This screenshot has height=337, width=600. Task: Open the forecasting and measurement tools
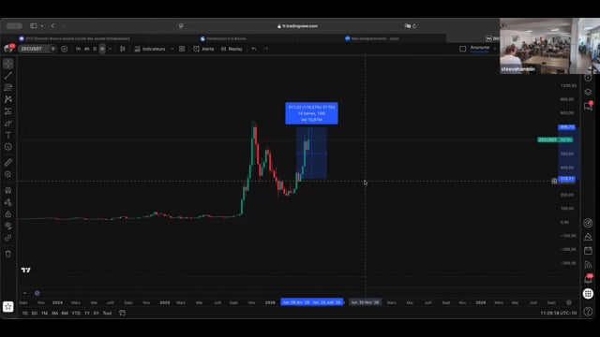pos(8,111)
